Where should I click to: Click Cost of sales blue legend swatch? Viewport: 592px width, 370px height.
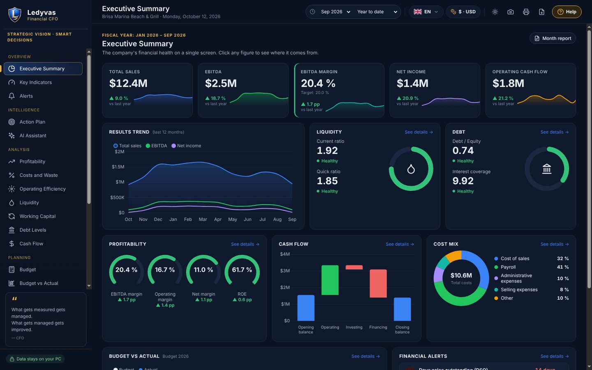[496, 259]
